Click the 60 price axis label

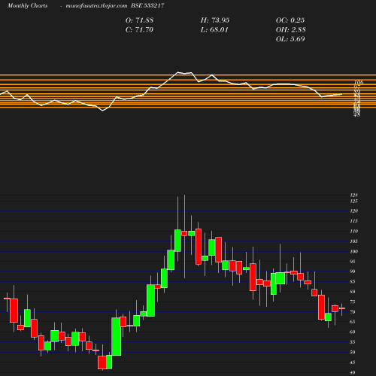pyautogui.click(x=353, y=332)
